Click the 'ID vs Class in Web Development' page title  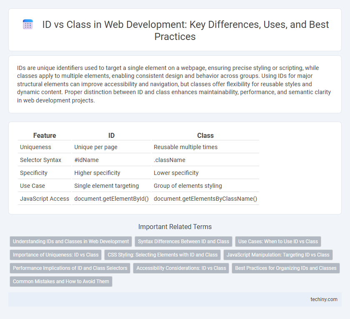185,30
